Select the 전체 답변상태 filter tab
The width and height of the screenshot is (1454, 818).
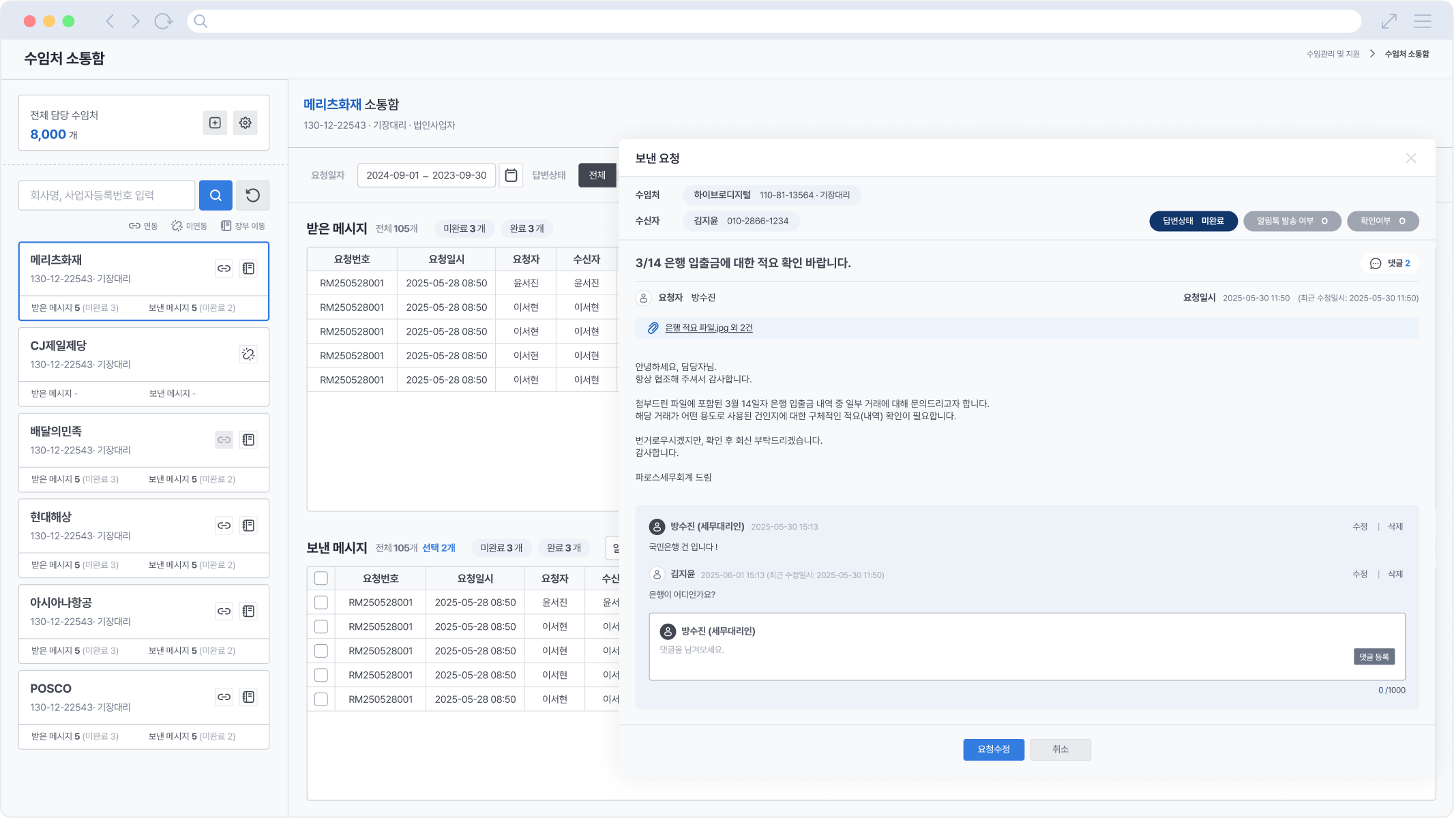[597, 175]
